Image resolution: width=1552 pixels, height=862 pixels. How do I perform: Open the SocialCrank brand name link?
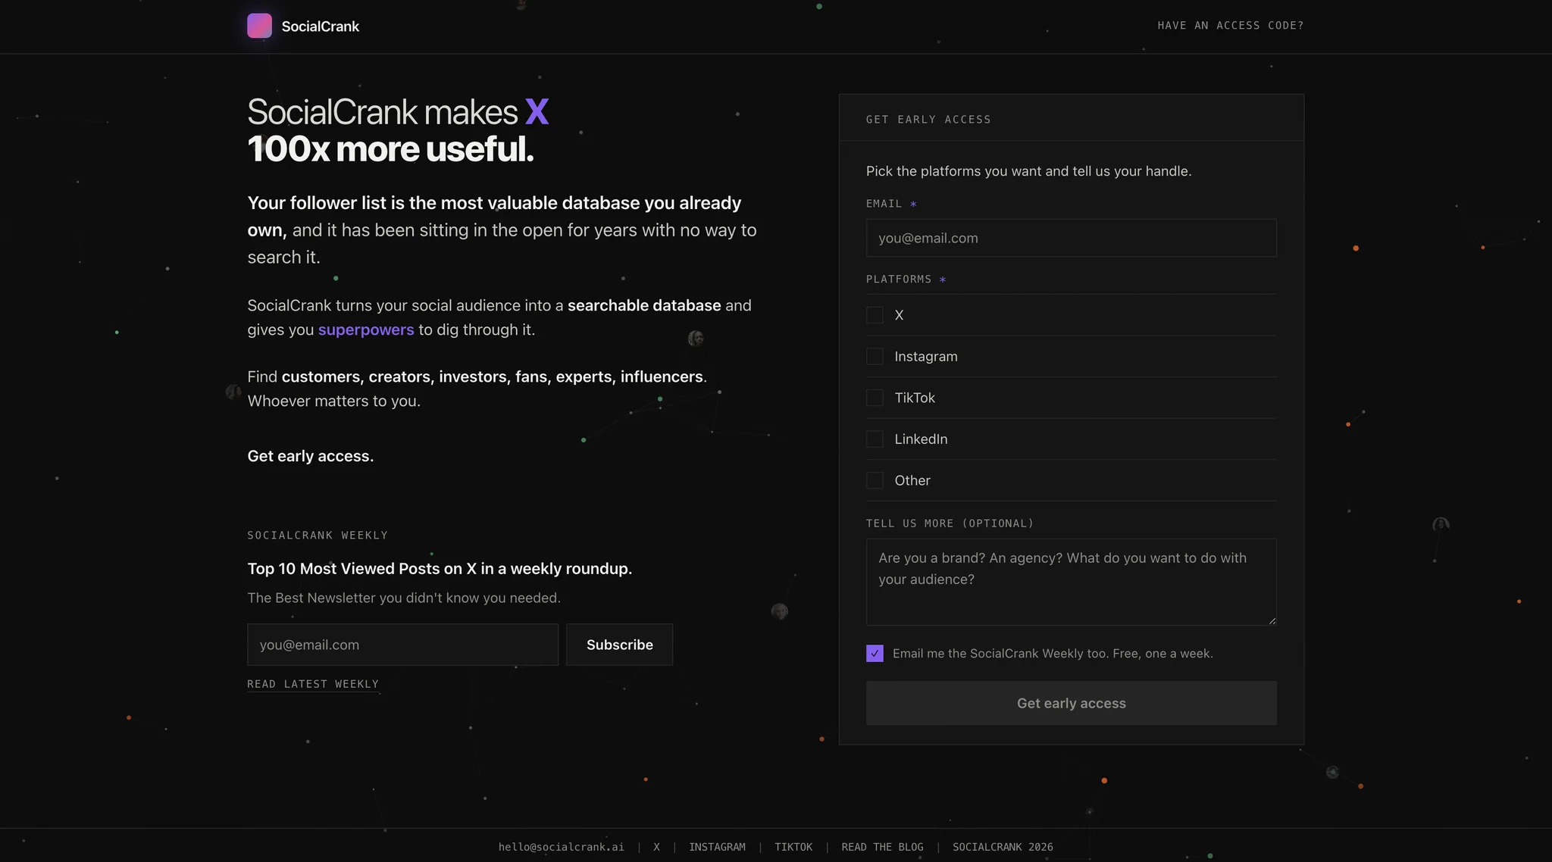[320, 27]
